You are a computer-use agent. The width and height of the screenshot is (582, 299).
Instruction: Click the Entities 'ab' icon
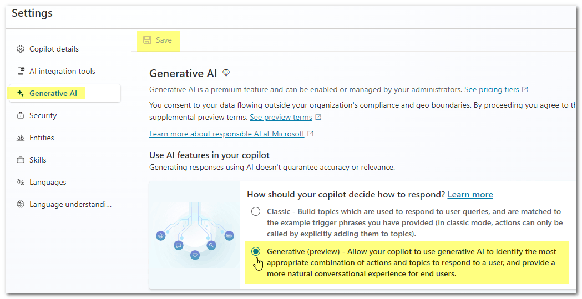click(21, 138)
